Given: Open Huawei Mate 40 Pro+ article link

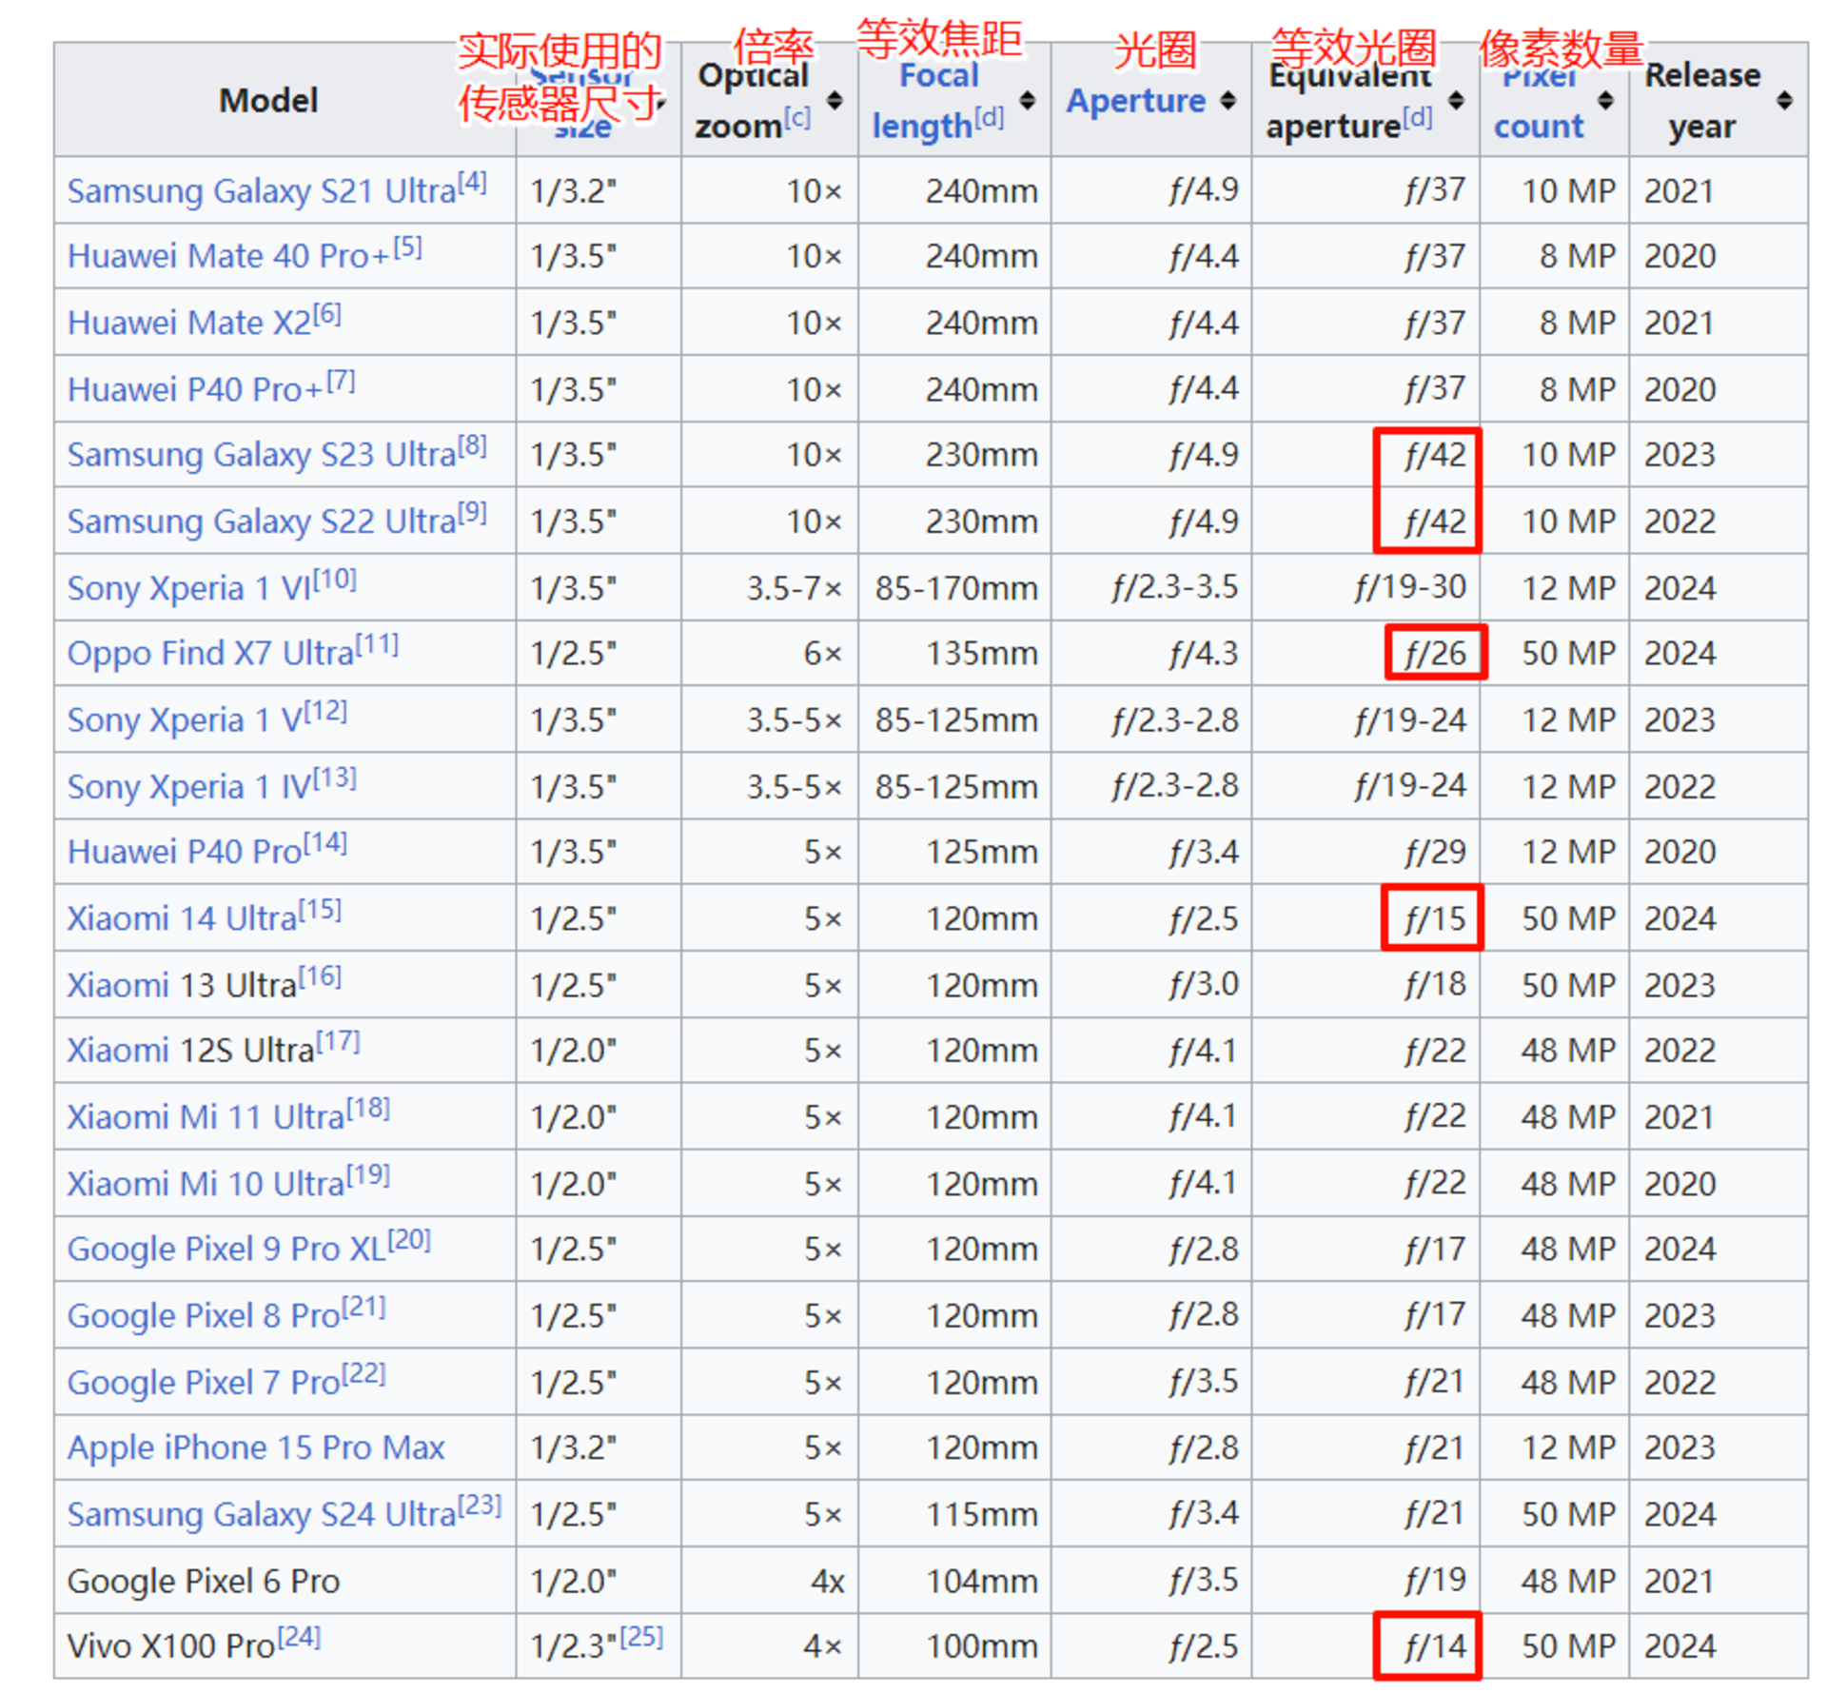Looking at the screenshot, I should point(228,257).
